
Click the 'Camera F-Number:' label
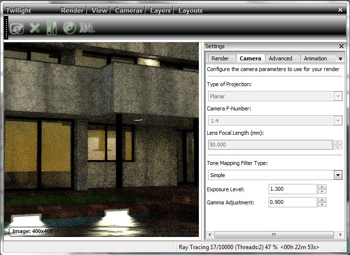229,109
